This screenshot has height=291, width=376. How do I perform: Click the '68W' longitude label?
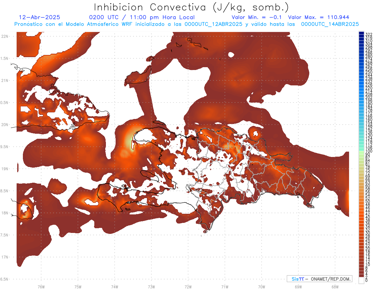(x=335, y=287)
